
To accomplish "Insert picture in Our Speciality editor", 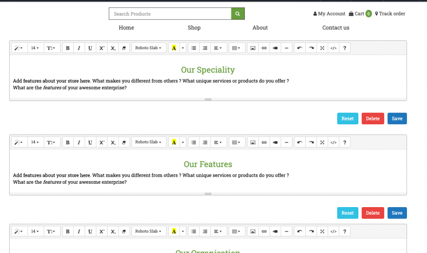I will [x=253, y=48].
